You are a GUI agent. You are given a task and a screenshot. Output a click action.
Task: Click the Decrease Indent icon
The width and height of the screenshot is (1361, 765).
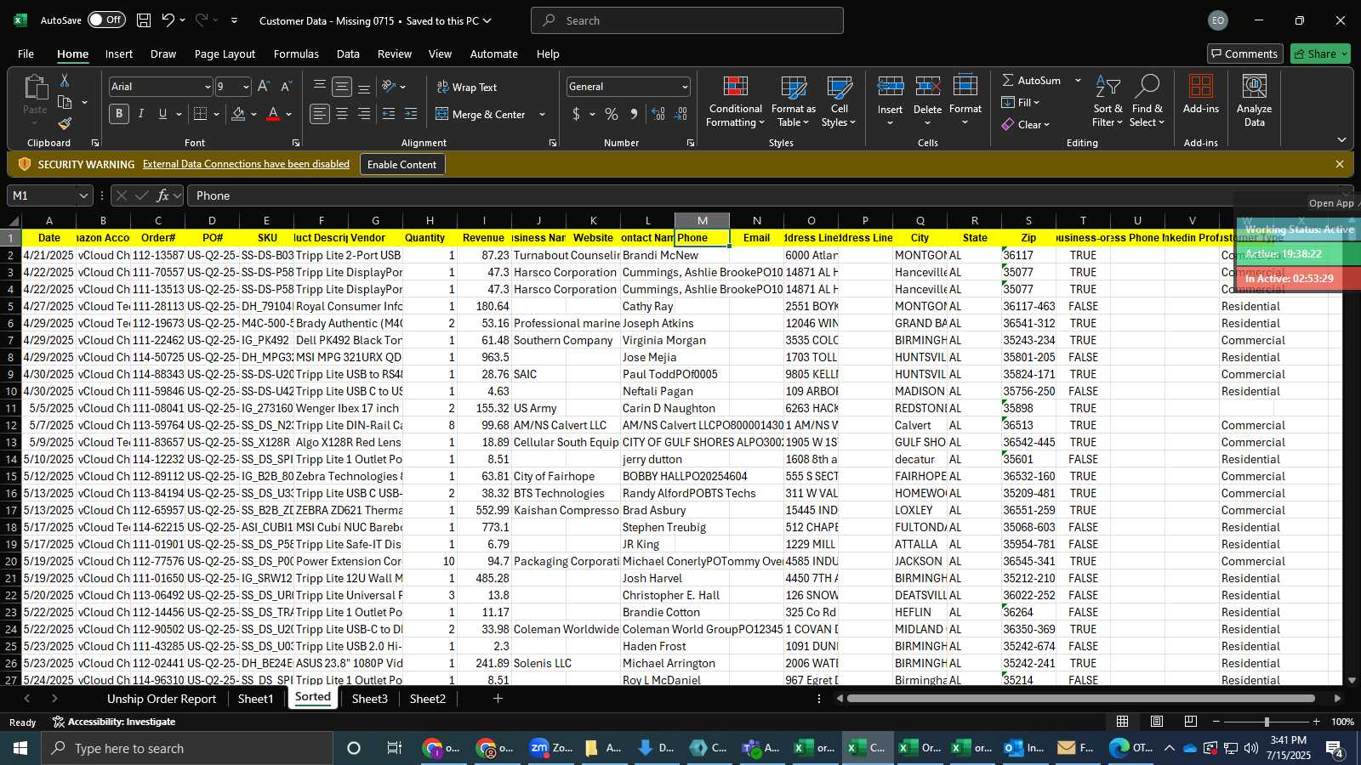click(x=389, y=114)
